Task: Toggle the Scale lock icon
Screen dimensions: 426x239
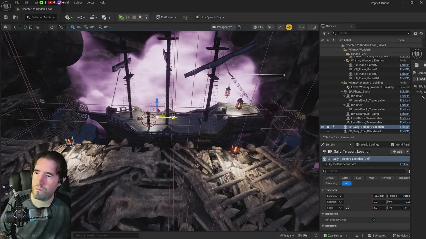Action: [x=348, y=208]
